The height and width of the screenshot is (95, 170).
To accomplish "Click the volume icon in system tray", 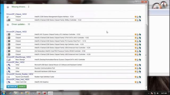I will tap(158, 93).
